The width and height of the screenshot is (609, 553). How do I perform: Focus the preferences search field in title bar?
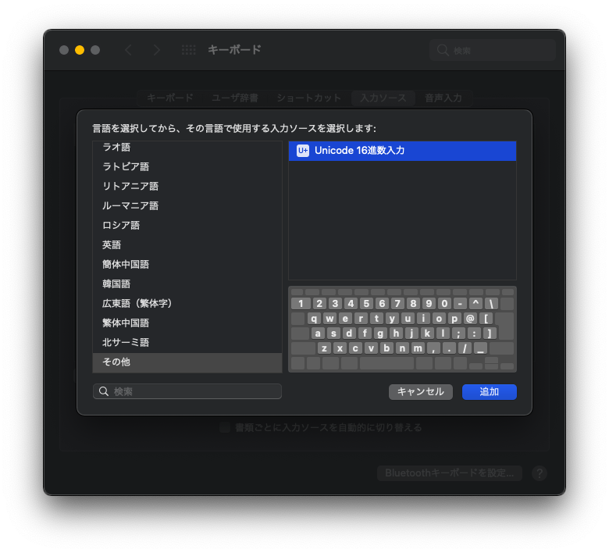493,50
